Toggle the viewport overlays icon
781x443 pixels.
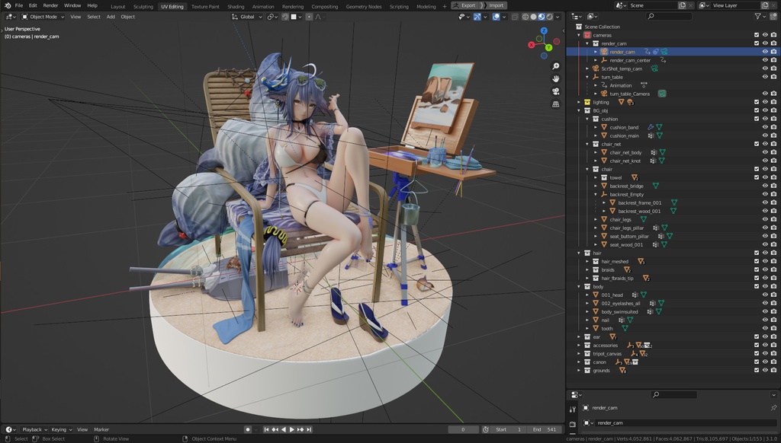pos(496,17)
